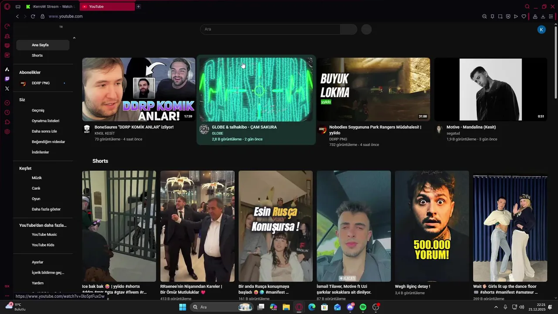
Task: Open search tabs magnifier in title bar
Action: pos(527,7)
